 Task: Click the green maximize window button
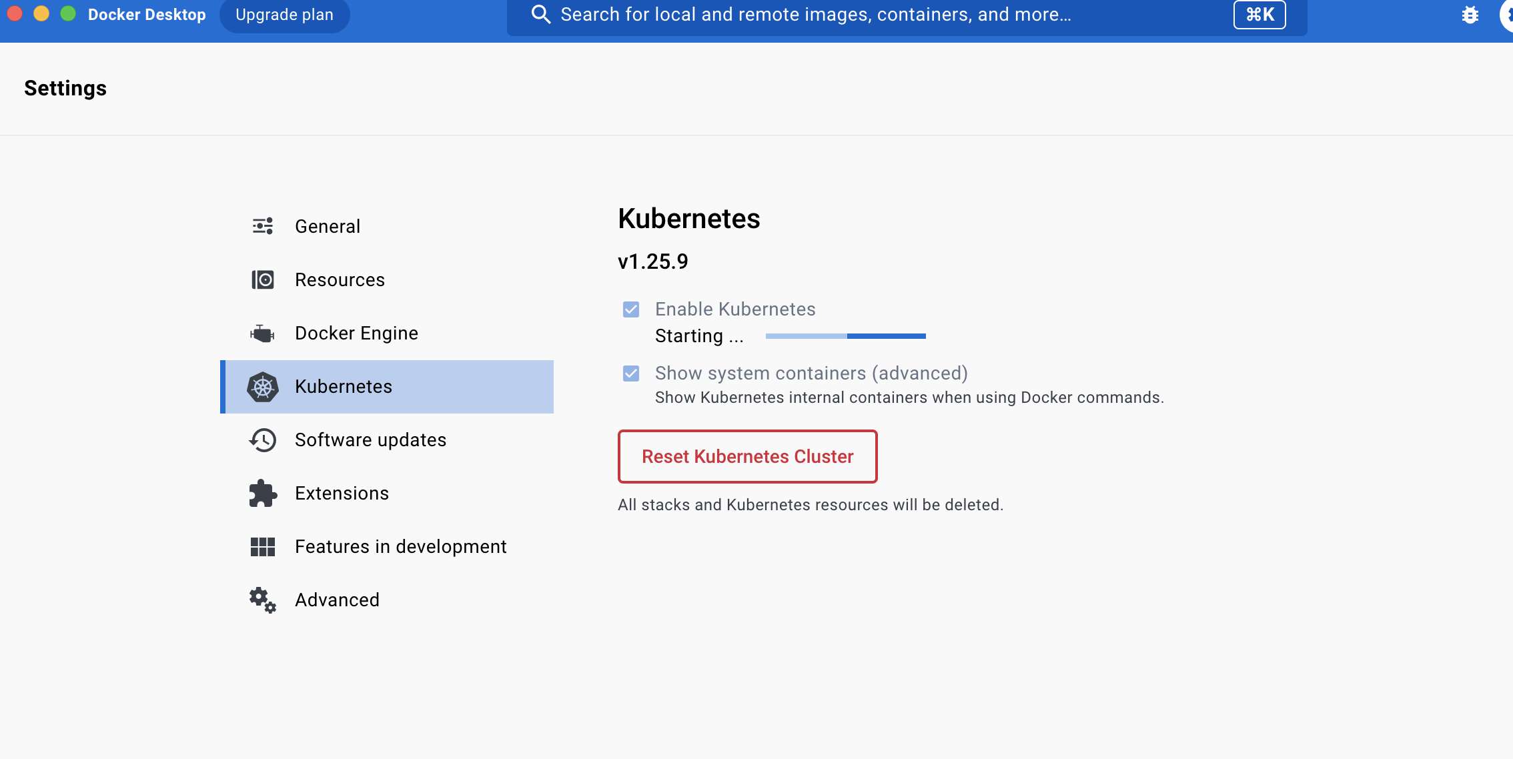68,14
